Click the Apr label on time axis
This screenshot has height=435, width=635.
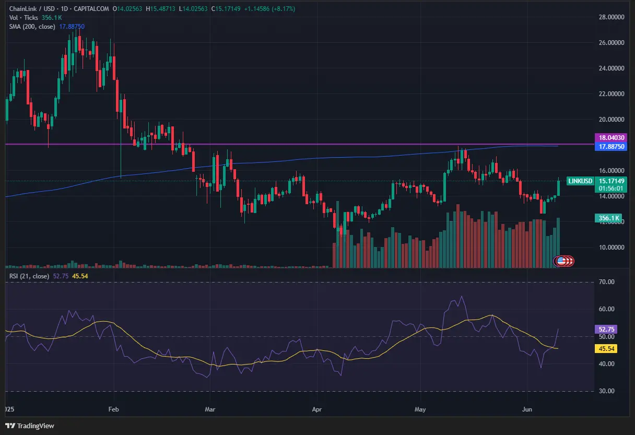pos(317,410)
